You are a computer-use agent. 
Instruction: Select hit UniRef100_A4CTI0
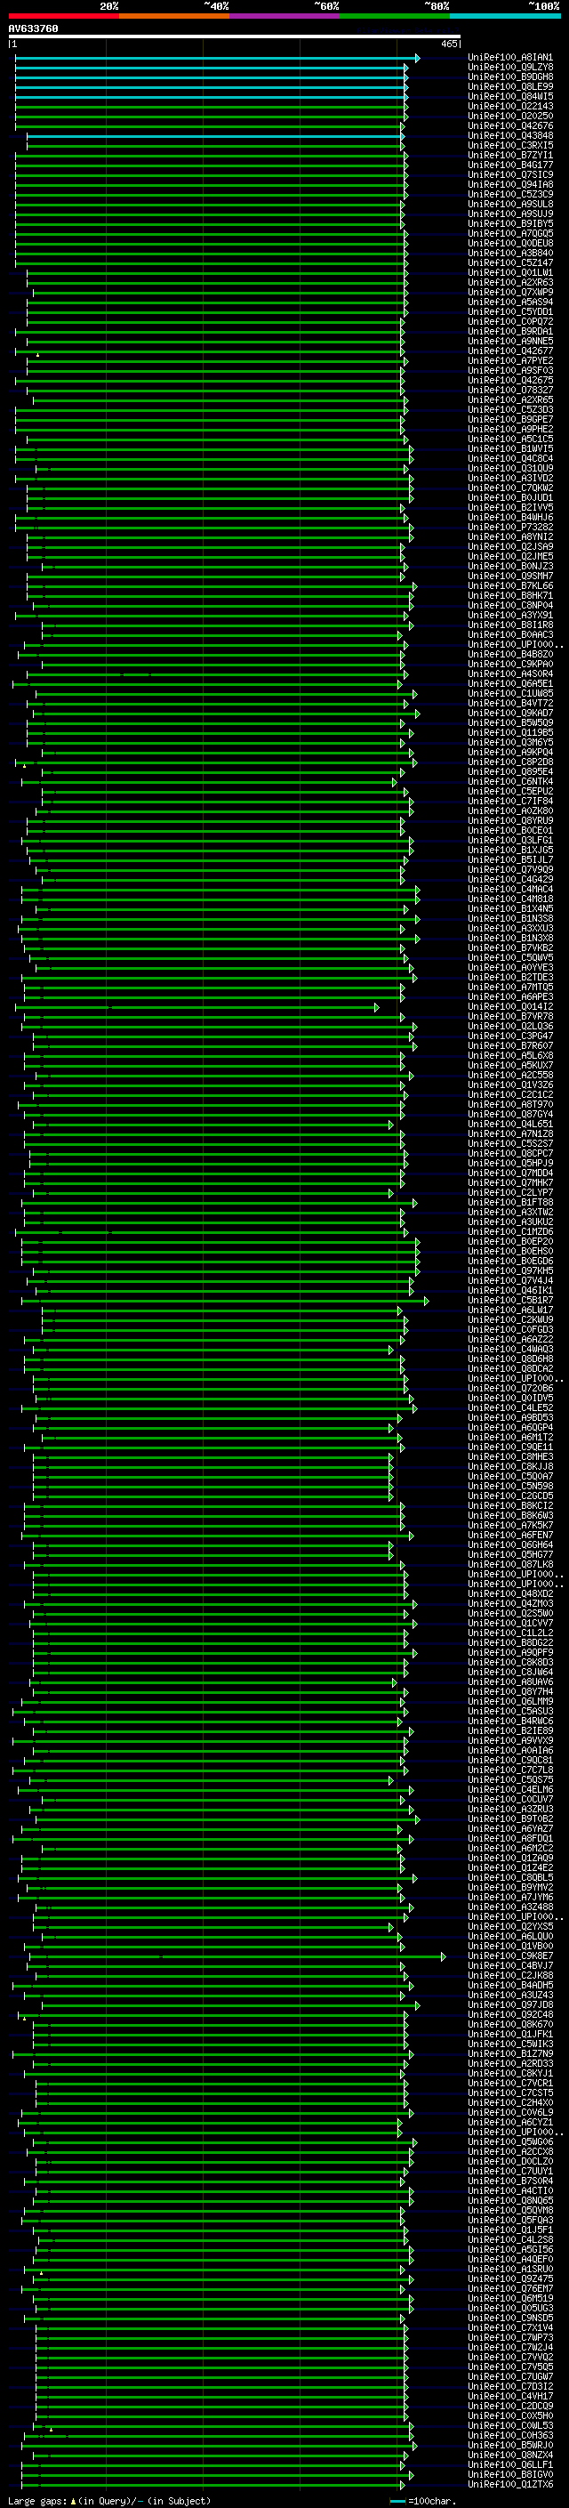click(510, 2190)
